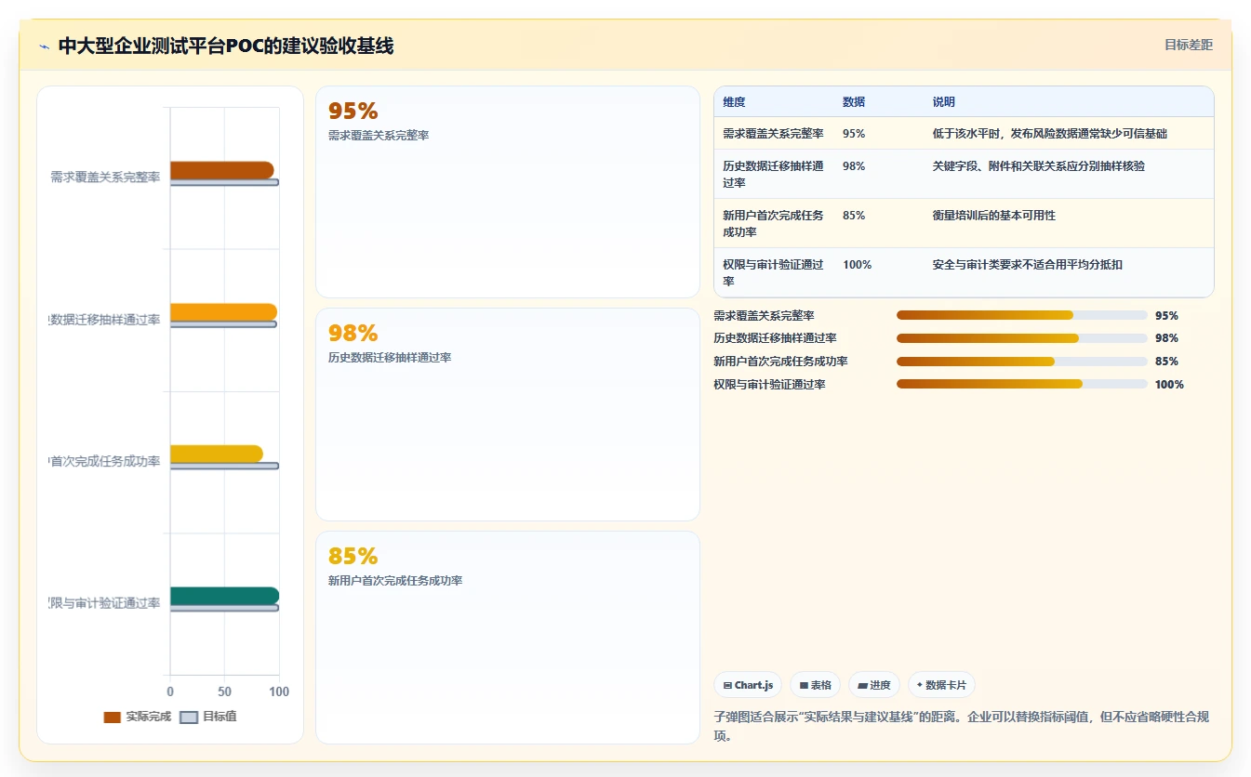Click the table note 关键字段、附件和关联关系应分别抽样核验
1251x777 pixels.
(x=1038, y=166)
